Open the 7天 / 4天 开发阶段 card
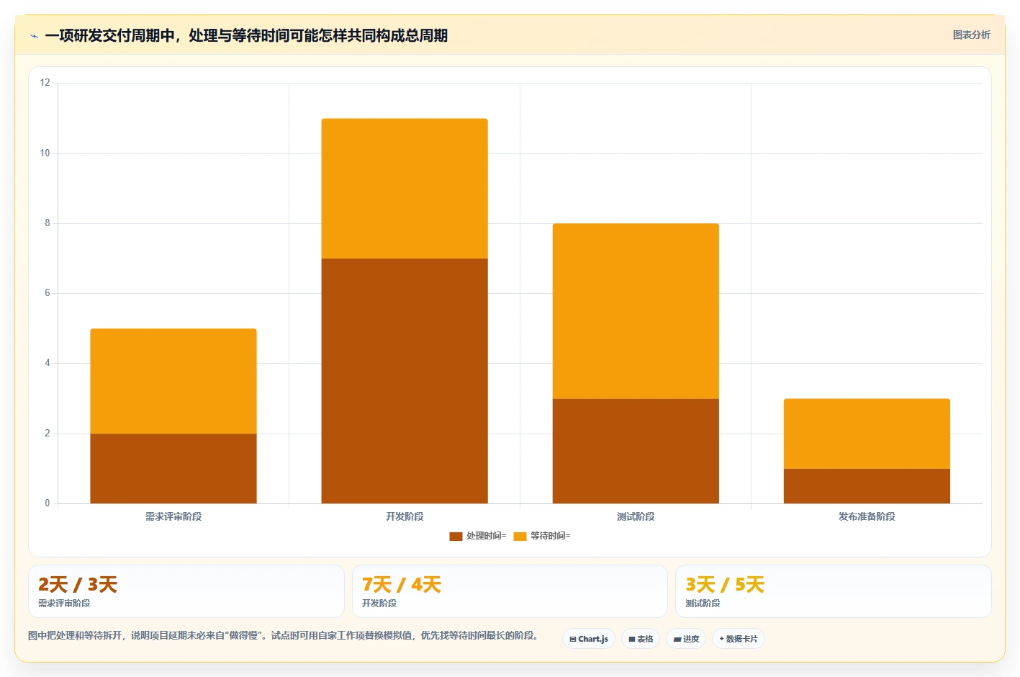 pos(510,591)
